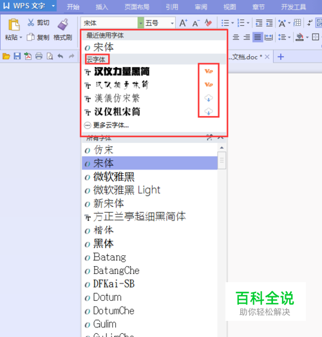Viewport: 322px width, 337px height.
Task: Toggle right alignment
Action: click(x=247, y=37)
